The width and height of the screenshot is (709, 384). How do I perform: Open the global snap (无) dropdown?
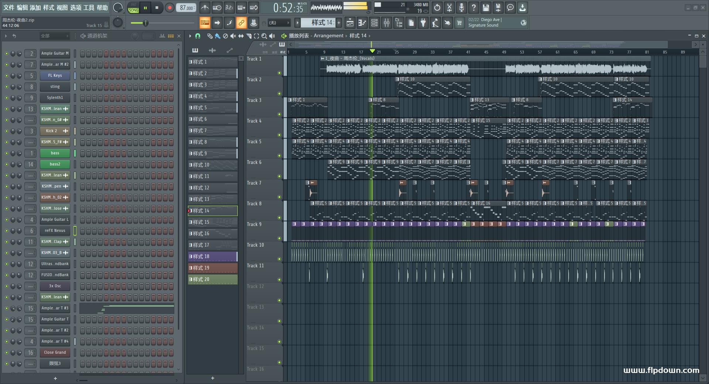(x=279, y=23)
